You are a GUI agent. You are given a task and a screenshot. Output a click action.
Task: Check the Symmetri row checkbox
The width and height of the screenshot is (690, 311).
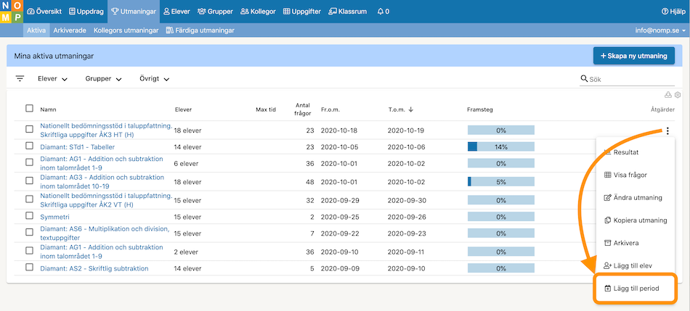click(29, 216)
